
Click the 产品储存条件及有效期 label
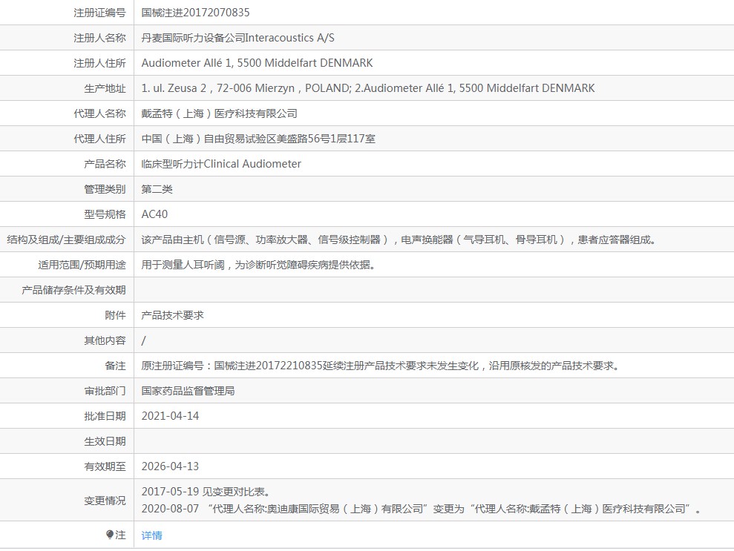tap(73, 290)
